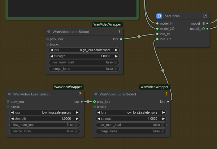Select next lora in high_lora node
217x149 pixels.
click(116, 50)
